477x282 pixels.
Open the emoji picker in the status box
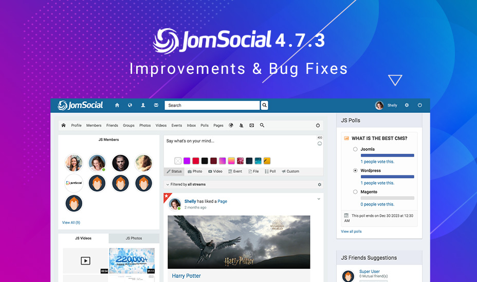(319, 144)
